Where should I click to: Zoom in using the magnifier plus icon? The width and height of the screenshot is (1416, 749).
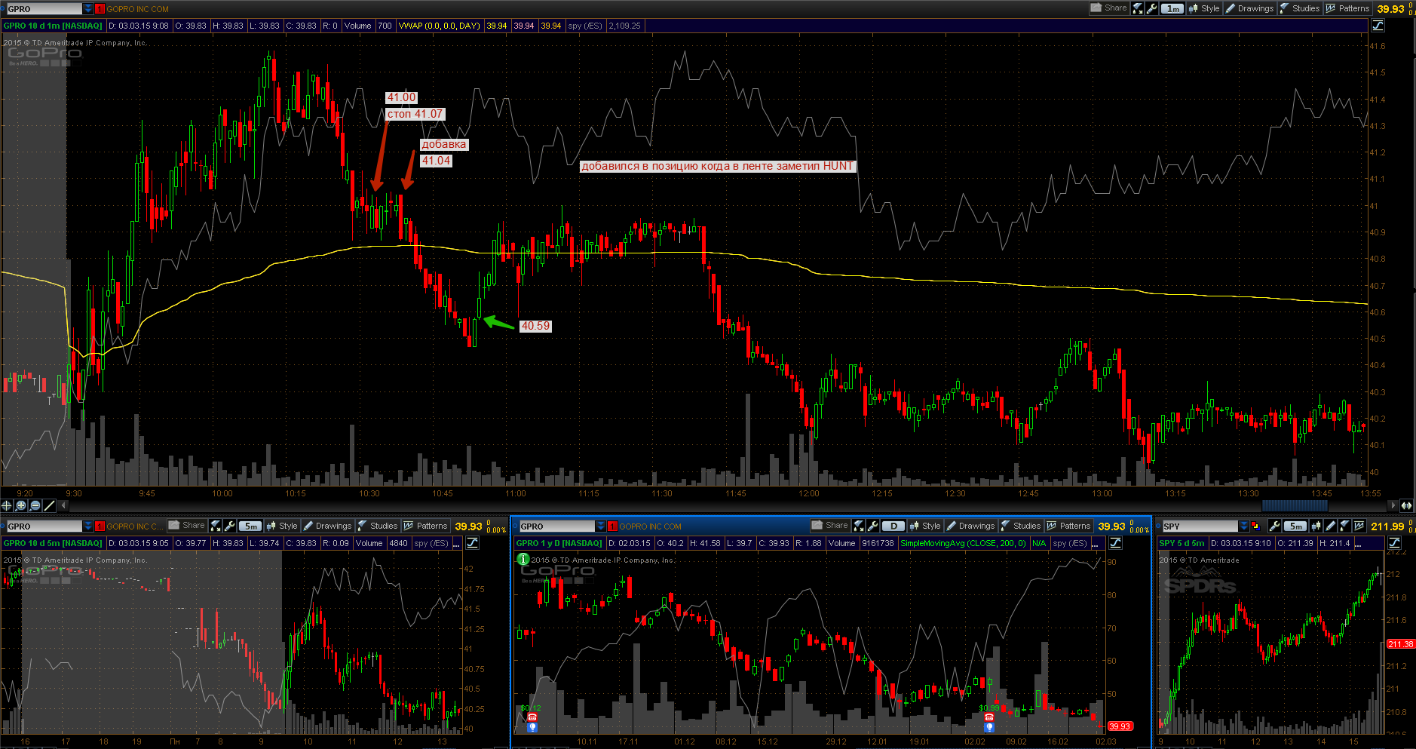click(x=21, y=505)
